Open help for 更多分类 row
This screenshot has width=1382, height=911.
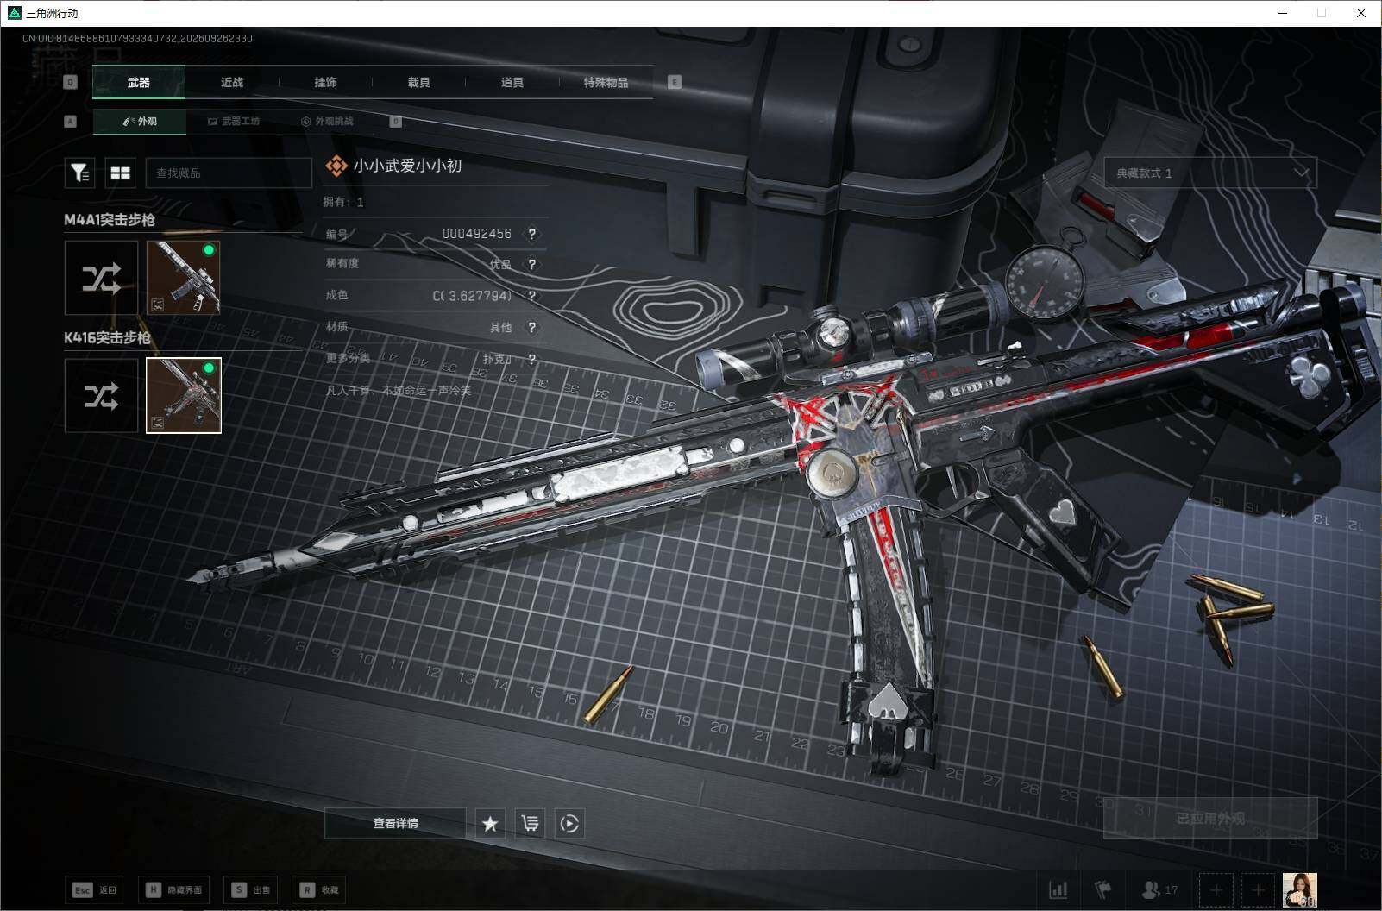tap(532, 359)
